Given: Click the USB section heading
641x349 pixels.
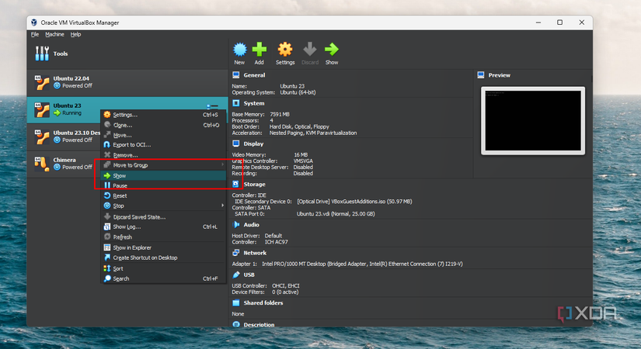Looking at the screenshot, I should 249,275.
